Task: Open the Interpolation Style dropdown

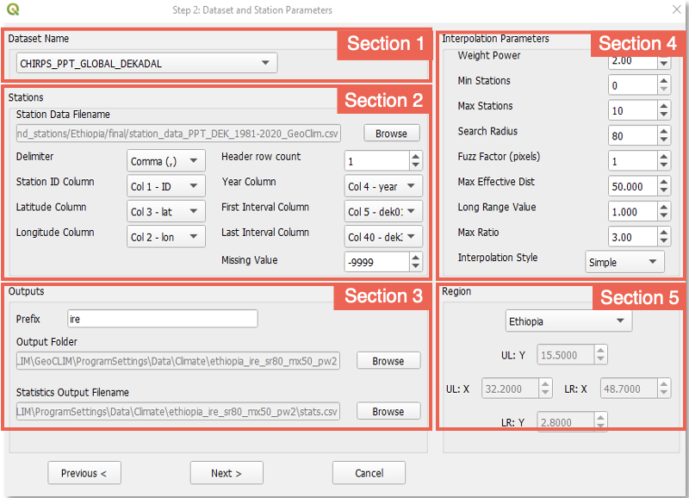Action: (x=624, y=262)
